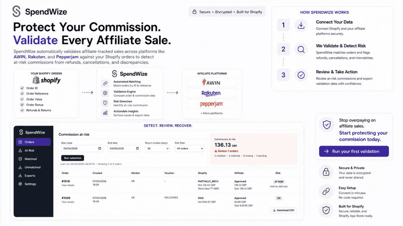Screen dimensions: 403x226
Task: Open the Matched sidebar section
Action: [34, 159]
